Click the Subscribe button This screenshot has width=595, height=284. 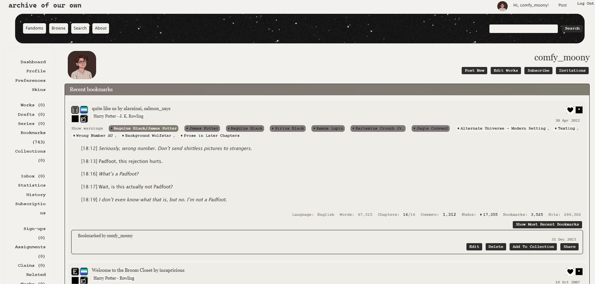538,71
